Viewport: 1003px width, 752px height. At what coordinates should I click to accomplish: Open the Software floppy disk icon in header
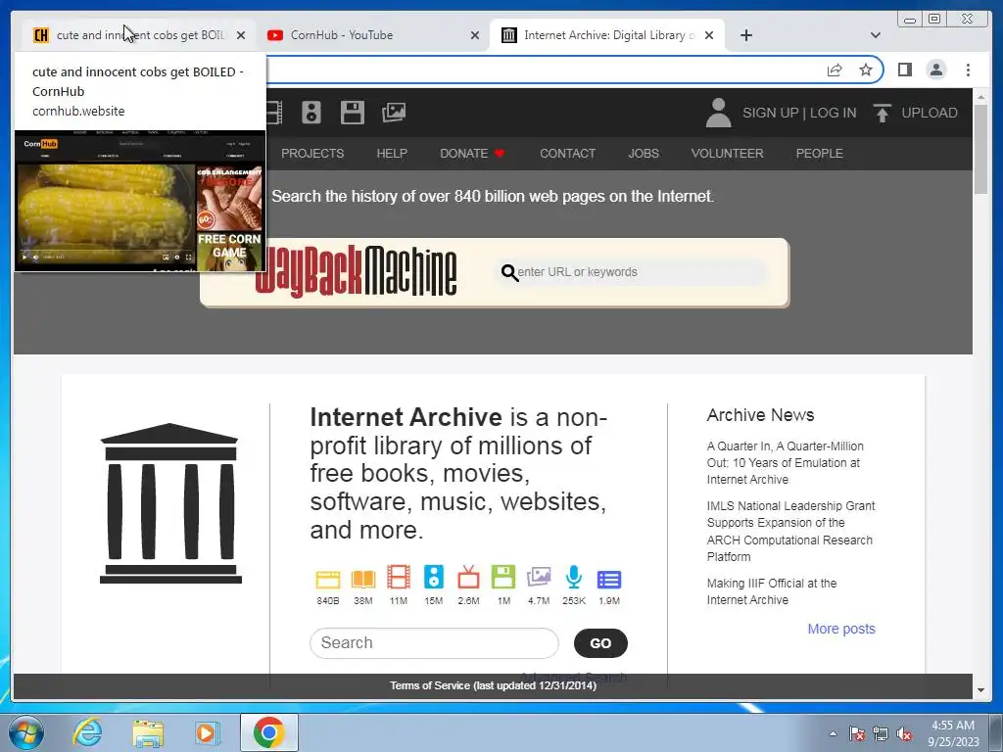pos(352,113)
